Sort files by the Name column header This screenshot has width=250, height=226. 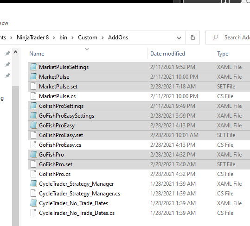(x=37, y=54)
